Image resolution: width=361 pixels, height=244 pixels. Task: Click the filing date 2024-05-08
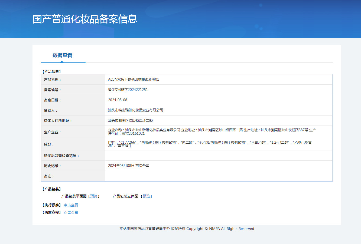click(x=118, y=100)
